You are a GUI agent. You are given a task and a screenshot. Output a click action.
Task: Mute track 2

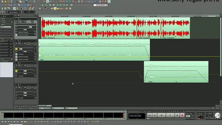click(x=19, y=44)
